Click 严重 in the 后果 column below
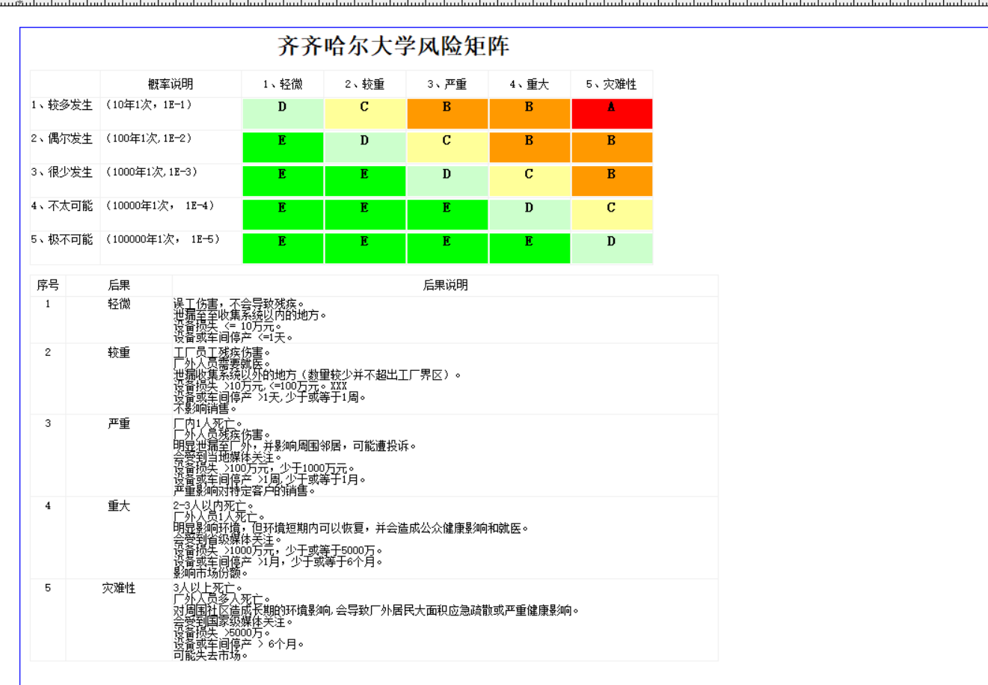Viewport: 988px width, 685px height. [x=119, y=423]
